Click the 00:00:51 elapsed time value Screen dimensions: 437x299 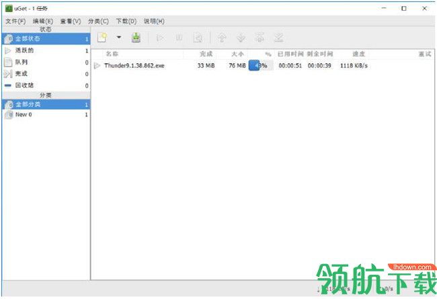290,66
